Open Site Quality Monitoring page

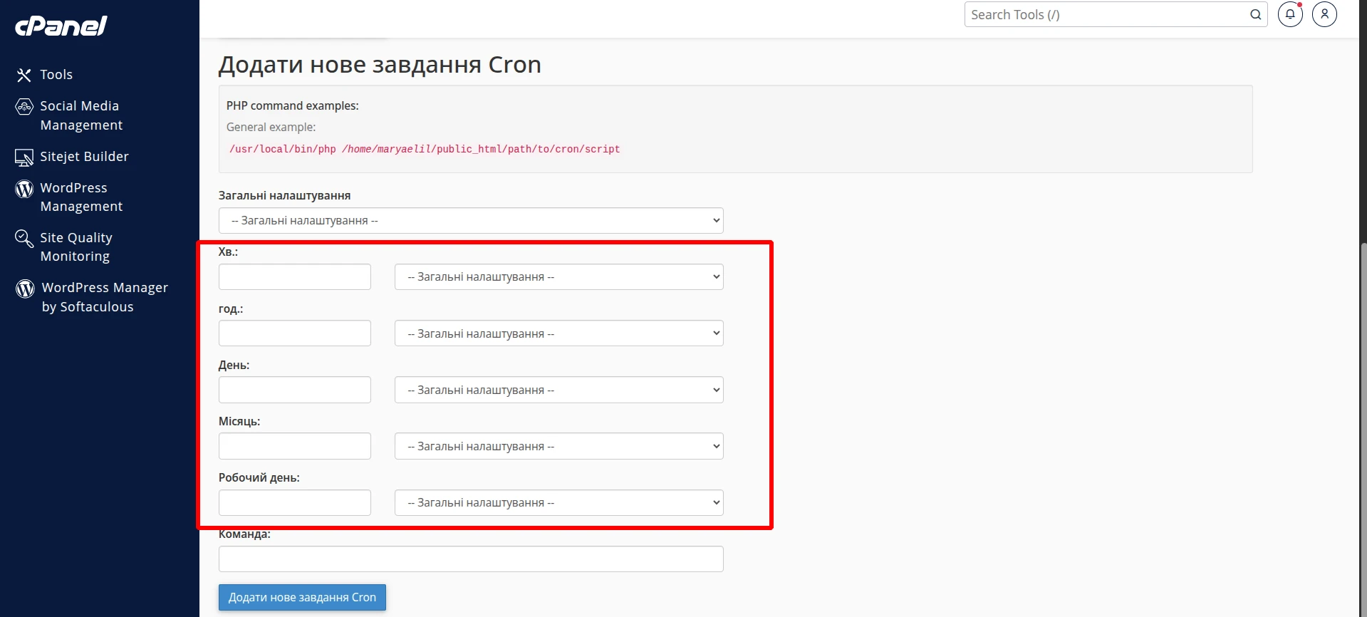[x=76, y=247]
